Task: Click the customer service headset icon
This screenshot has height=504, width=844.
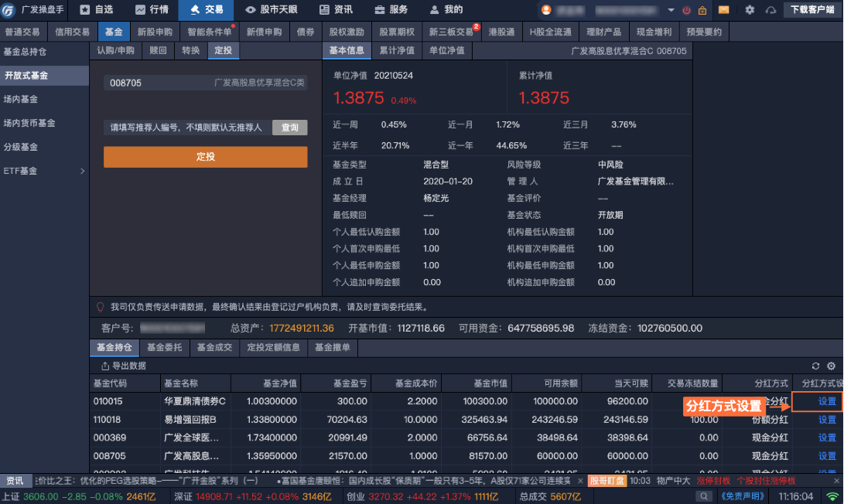Action: tap(771, 10)
